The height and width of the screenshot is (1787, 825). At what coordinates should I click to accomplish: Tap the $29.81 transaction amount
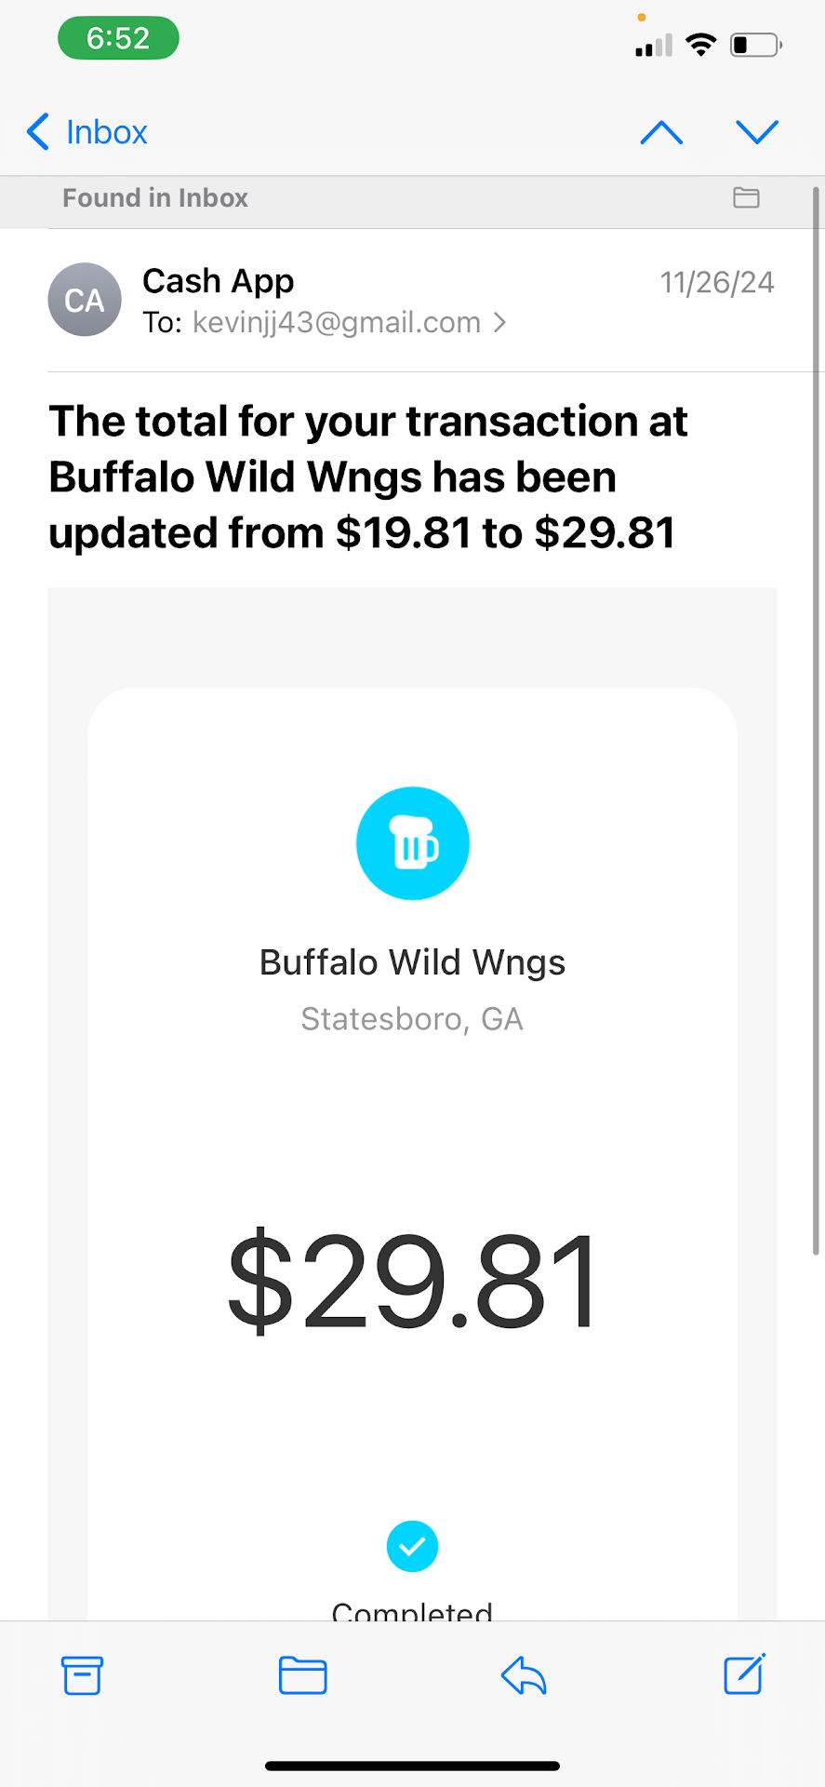412,1279
